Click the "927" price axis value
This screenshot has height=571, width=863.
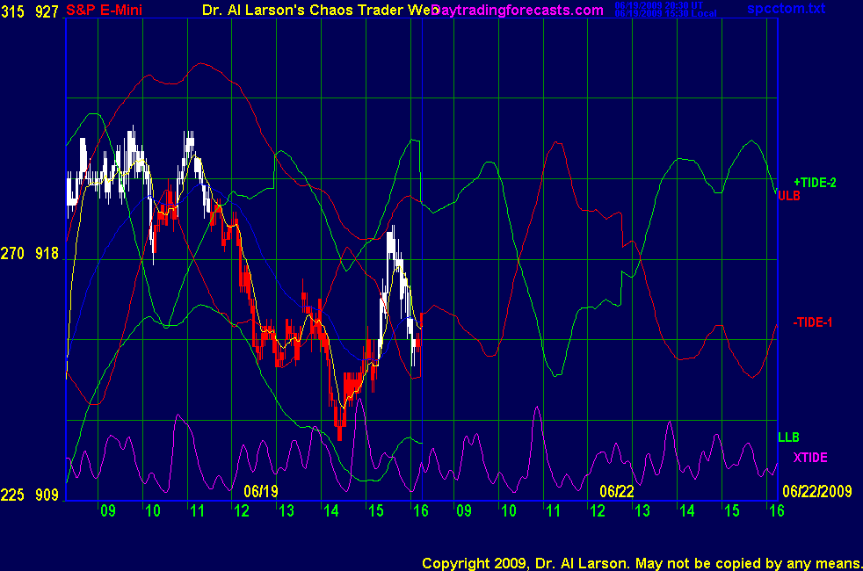[47, 11]
